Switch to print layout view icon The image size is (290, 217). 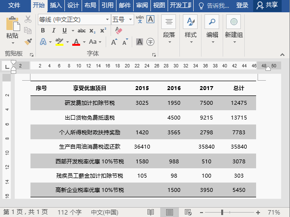(x=170, y=212)
